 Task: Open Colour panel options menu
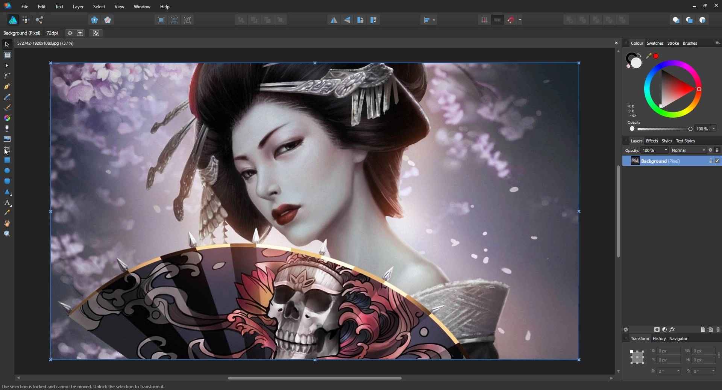coord(717,42)
